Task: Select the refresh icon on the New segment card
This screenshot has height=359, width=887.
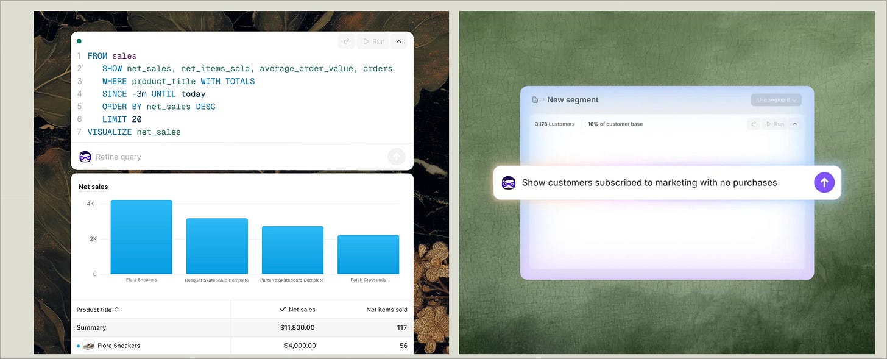Action: point(753,123)
